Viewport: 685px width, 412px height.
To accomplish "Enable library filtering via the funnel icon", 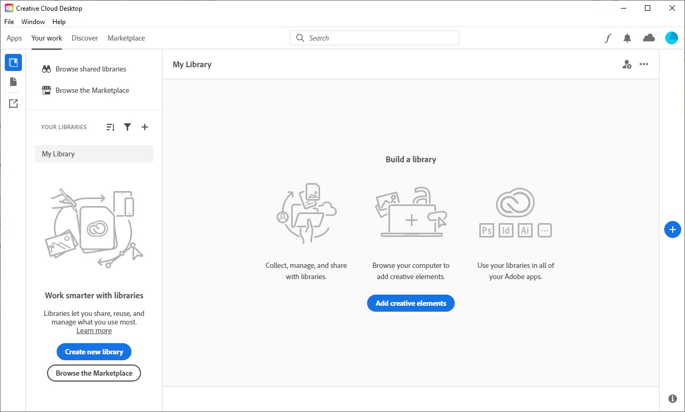I will pos(127,127).
